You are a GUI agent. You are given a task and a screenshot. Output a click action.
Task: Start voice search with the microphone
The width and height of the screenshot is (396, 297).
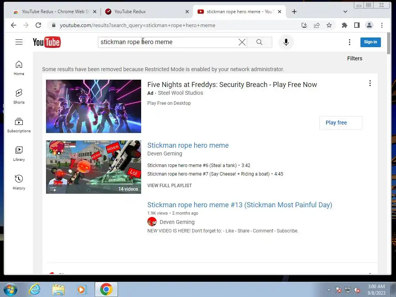286,42
